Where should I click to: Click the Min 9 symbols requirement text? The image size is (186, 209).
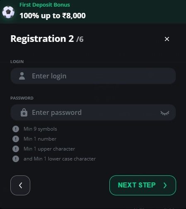point(40,129)
